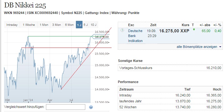Click the DB Nikkei 225 heading
Image resolution: width=224 pixels, height=112 pixels.
(x=25, y=6)
